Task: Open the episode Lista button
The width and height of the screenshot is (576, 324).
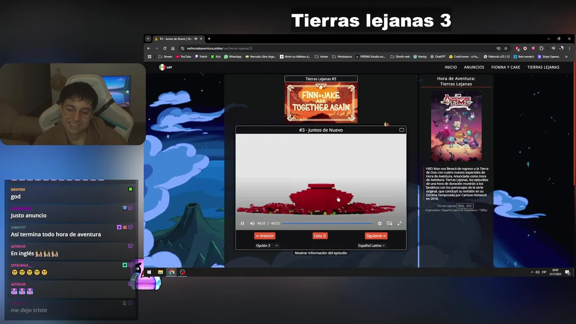Action: coord(320,236)
